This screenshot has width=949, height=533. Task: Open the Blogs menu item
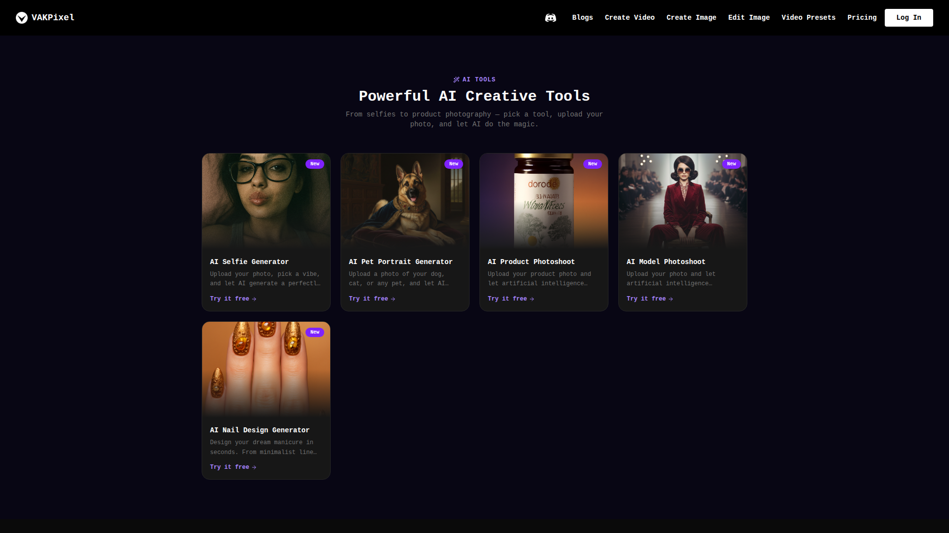(x=582, y=18)
